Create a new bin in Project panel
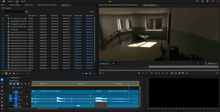The image size is (220, 112). pos(86,73)
